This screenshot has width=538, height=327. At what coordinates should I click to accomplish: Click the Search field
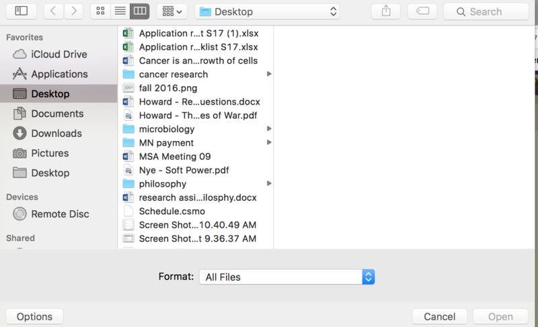click(x=486, y=11)
